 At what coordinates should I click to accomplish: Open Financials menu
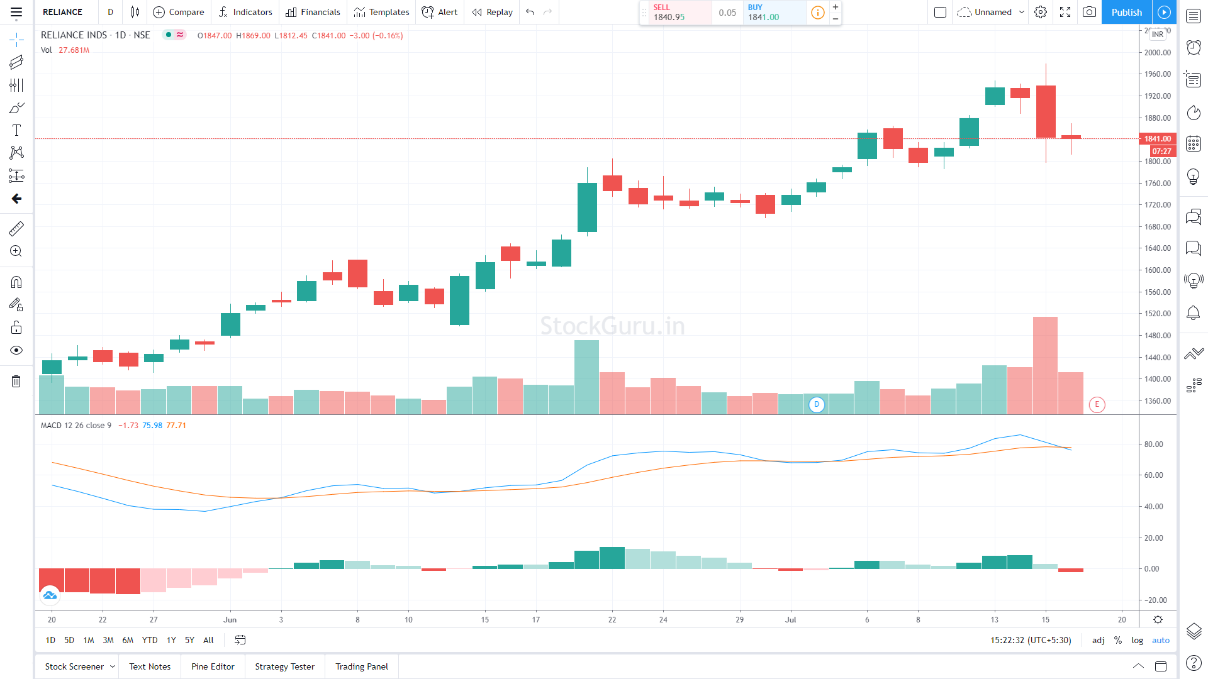[313, 12]
